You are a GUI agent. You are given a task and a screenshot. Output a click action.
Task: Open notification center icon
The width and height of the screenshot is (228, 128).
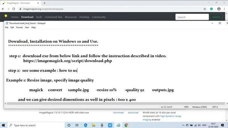tap(222, 125)
